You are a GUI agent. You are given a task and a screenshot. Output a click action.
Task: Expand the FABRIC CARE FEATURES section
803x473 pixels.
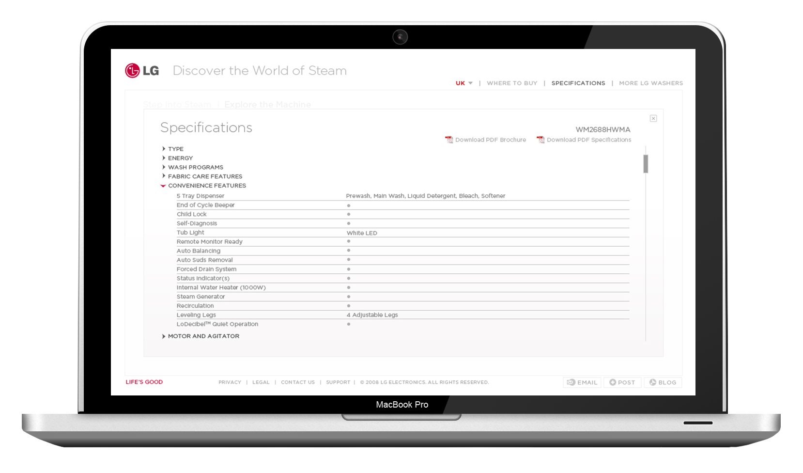202,176
